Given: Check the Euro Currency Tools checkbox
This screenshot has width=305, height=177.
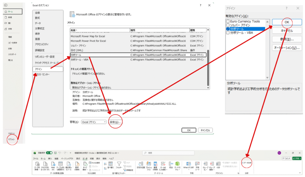Looking at the screenshot, I should 228,21.
